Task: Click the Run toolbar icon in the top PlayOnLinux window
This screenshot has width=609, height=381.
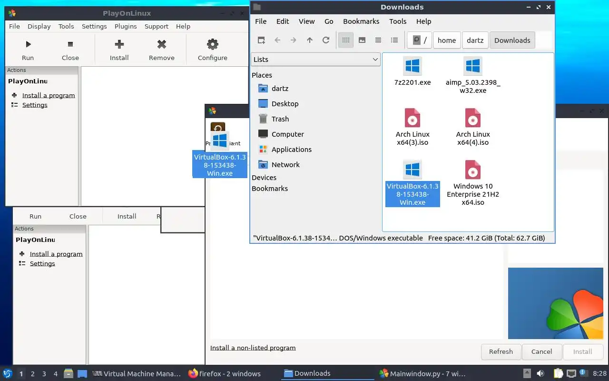Action: (x=28, y=44)
